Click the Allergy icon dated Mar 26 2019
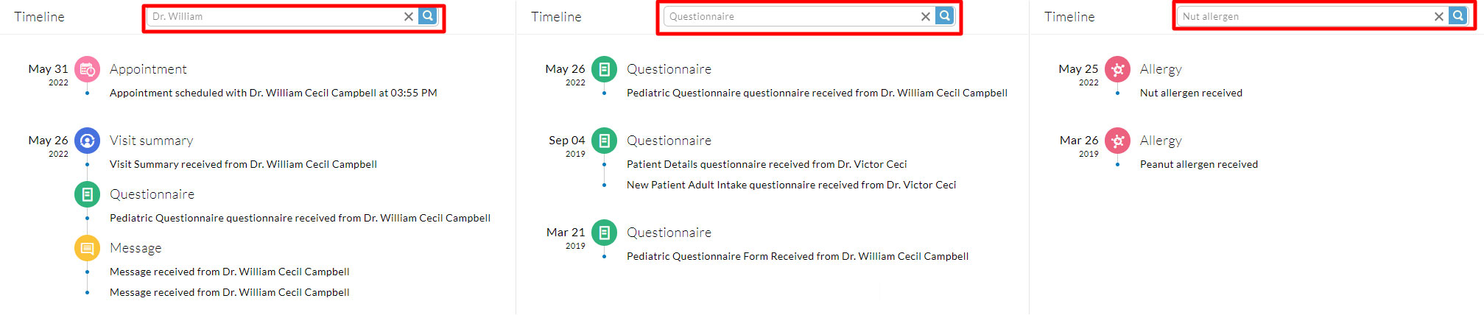 pyautogui.click(x=1117, y=141)
